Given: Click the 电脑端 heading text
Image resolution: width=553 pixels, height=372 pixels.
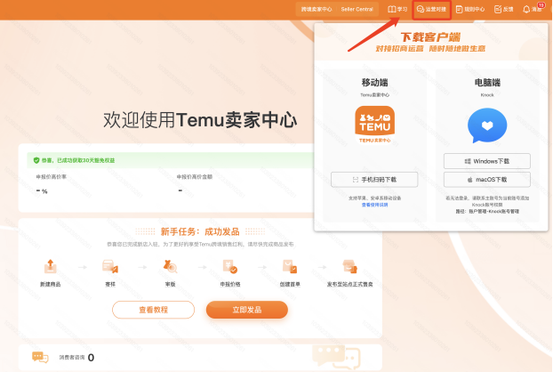Looking at the screenshot, I should point(487,83).
